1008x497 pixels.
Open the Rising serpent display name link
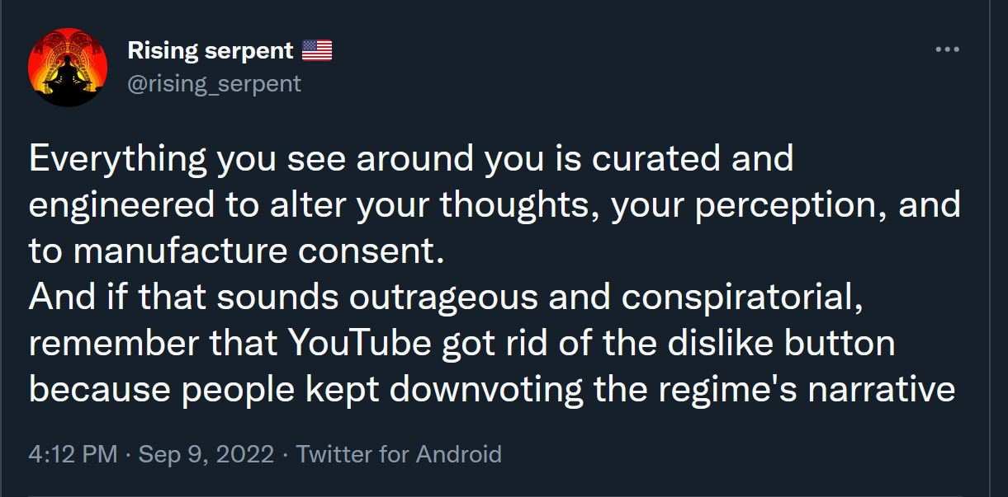coord(211,51)
